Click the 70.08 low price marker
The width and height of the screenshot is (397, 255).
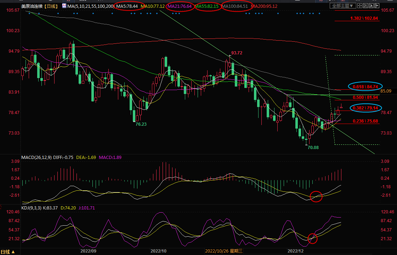[x=313, y=147]
